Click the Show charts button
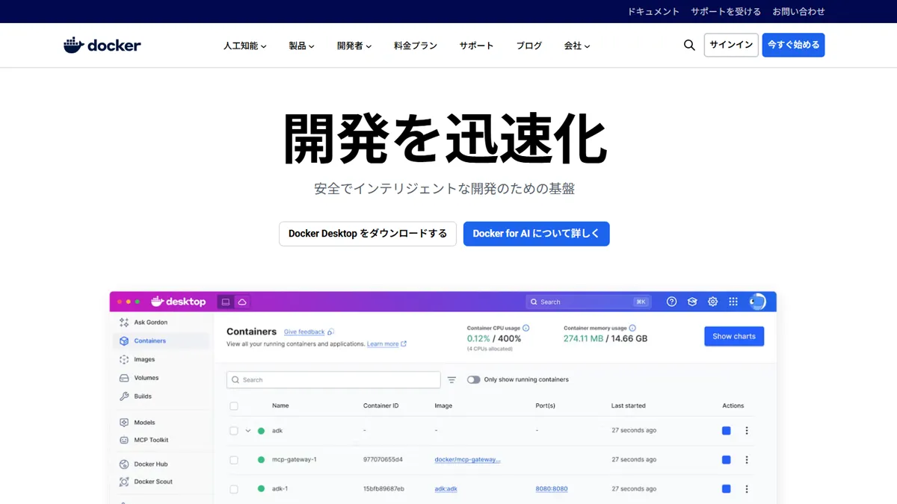Screen dimensions: 897x504 tap(733, 336)
